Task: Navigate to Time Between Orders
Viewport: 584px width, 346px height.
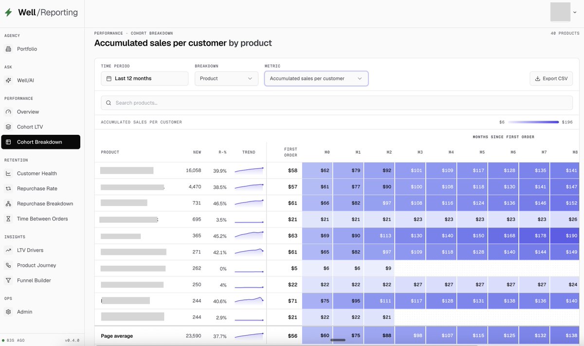Action: point(41,219)
